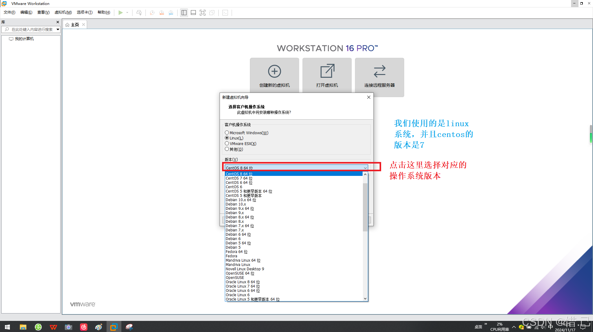Choose OpenSUSE 64 位 in the list
Viewport: 593px width, 332px height.
point(294,273)
